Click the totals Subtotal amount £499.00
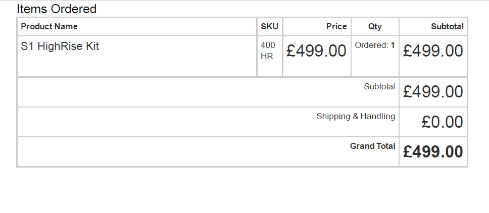Image resolution: width=489 pixels, height=213 pixels. [x=433, y=91]
